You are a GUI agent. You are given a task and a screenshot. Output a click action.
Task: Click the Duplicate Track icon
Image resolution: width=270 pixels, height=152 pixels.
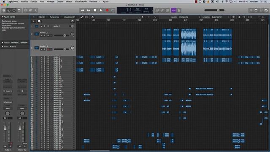pyautogui.click(x=39, y=21)
